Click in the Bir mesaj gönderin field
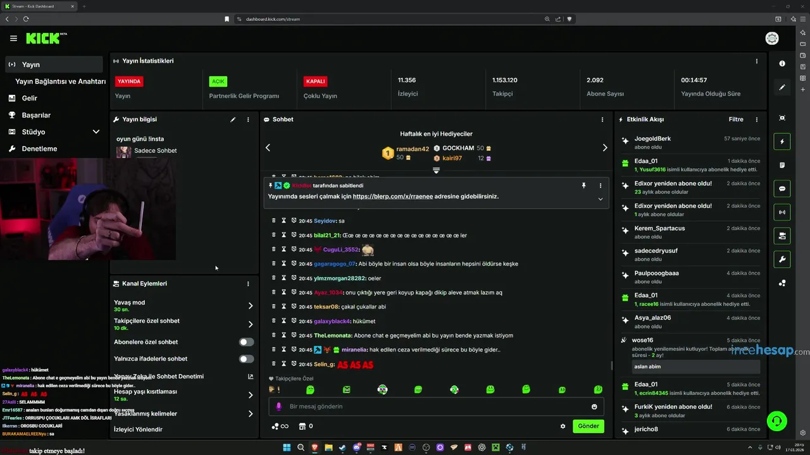Screen dimensions: 810x455 (x=437, y=406)
